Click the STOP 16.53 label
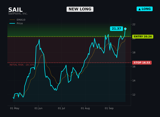 (x=142, y=63)
